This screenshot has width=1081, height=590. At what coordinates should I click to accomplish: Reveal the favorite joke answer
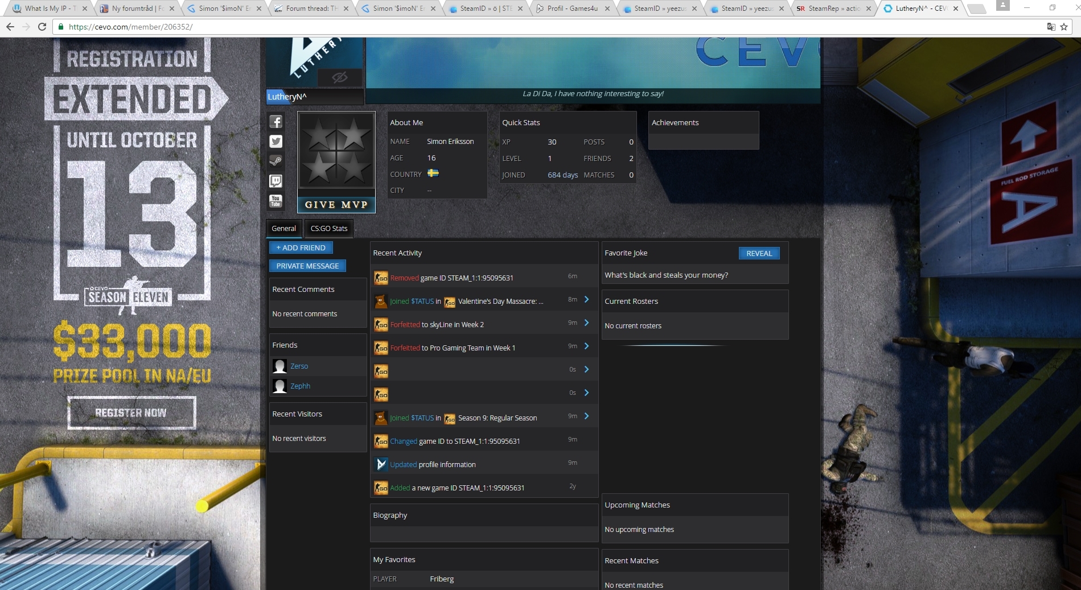click(x=759, y=254)
